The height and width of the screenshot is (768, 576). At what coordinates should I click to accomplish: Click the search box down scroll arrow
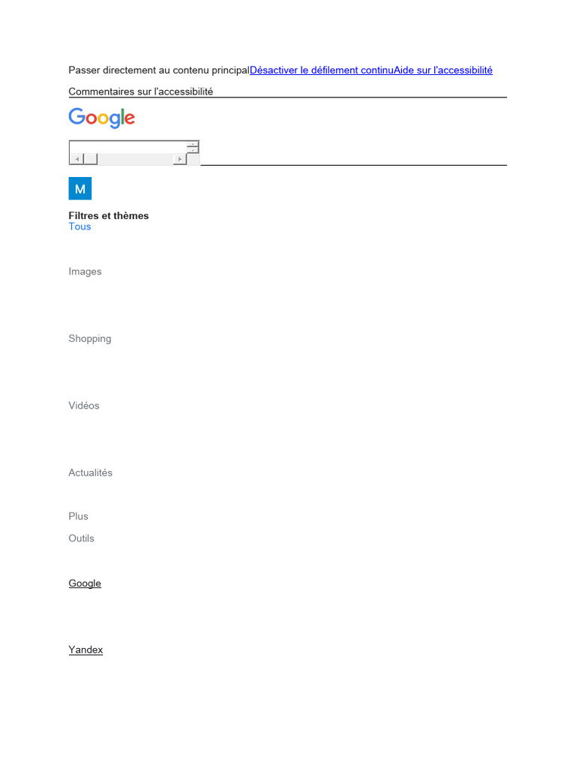[193, 150]
